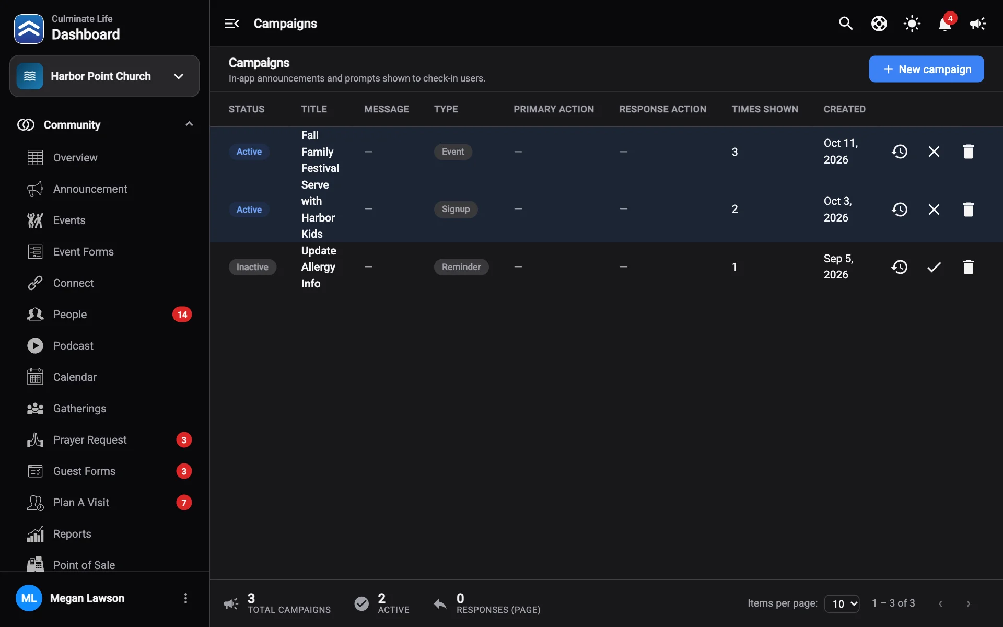Click the Created column header
The image size is (1003, 627).
tap(844, 109)
